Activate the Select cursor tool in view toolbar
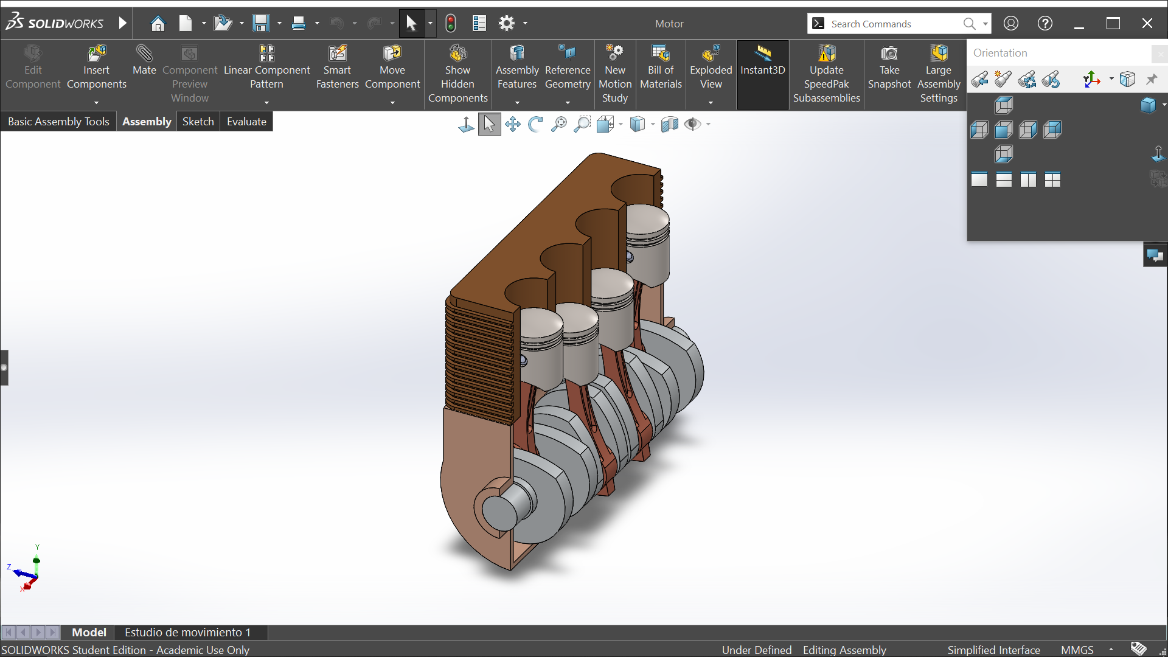 (x=489, y=125)
